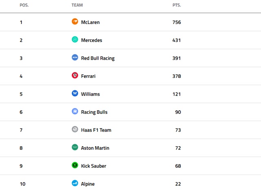The width and height of the screenshot is (261, 196).
Task: Click the Ferrari prancing horse icon
Action: (75, 76)
